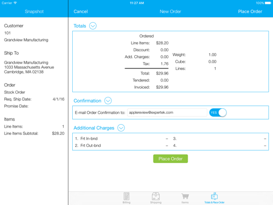The width and height of the screenshot is (273, 205).
Task: Click the Tendered 0.00 value
Action: coord(164,80)
